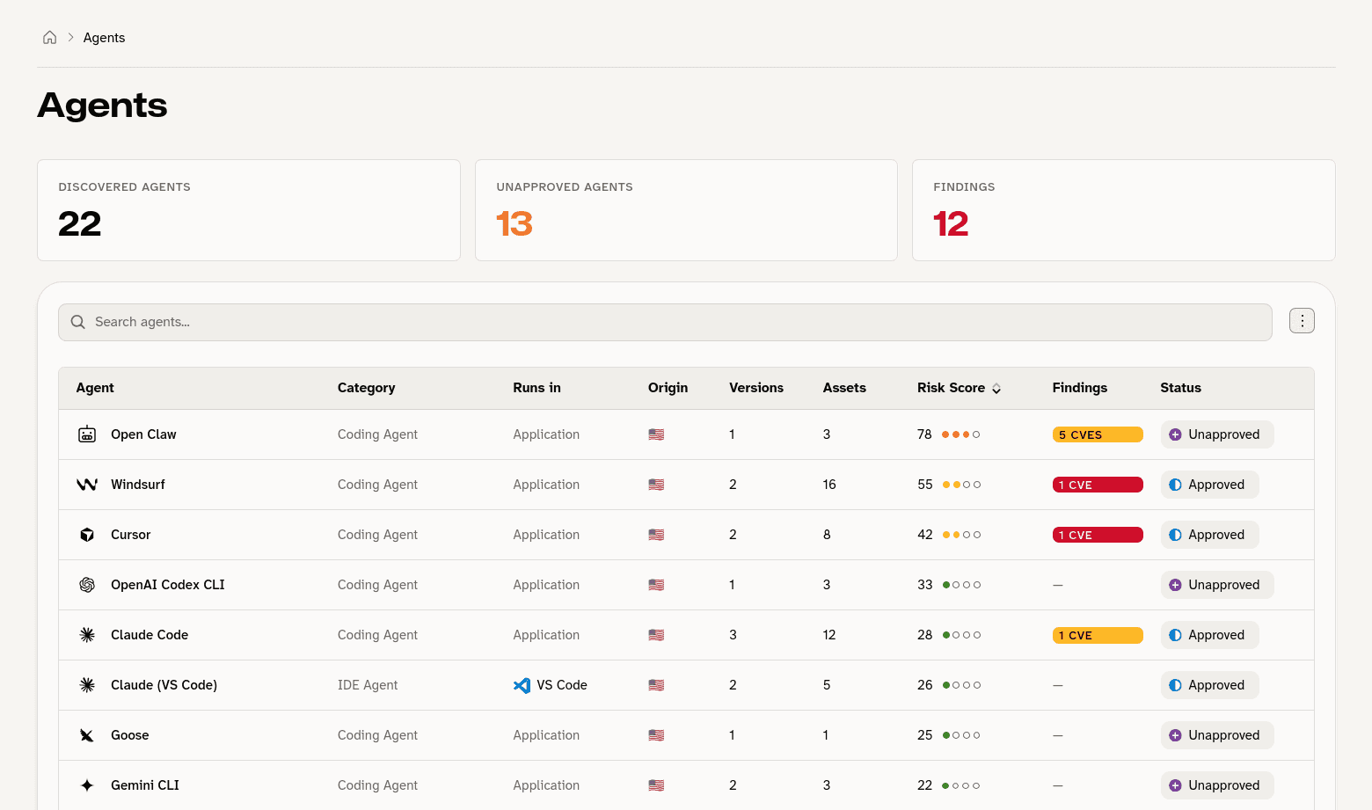Click the Claude Code starburst icon
The image size is (1372, 810).
[87, 635]
